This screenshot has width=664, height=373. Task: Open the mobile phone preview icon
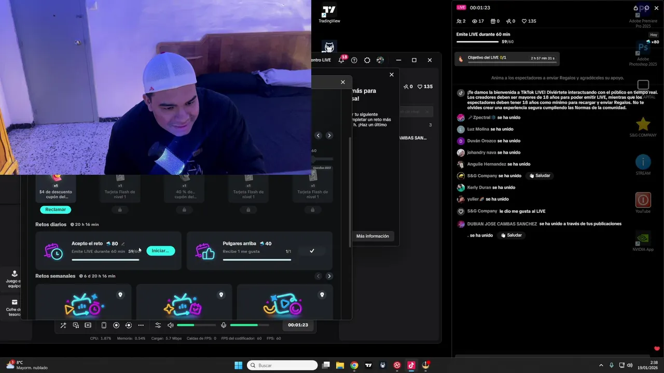(104, 325)
